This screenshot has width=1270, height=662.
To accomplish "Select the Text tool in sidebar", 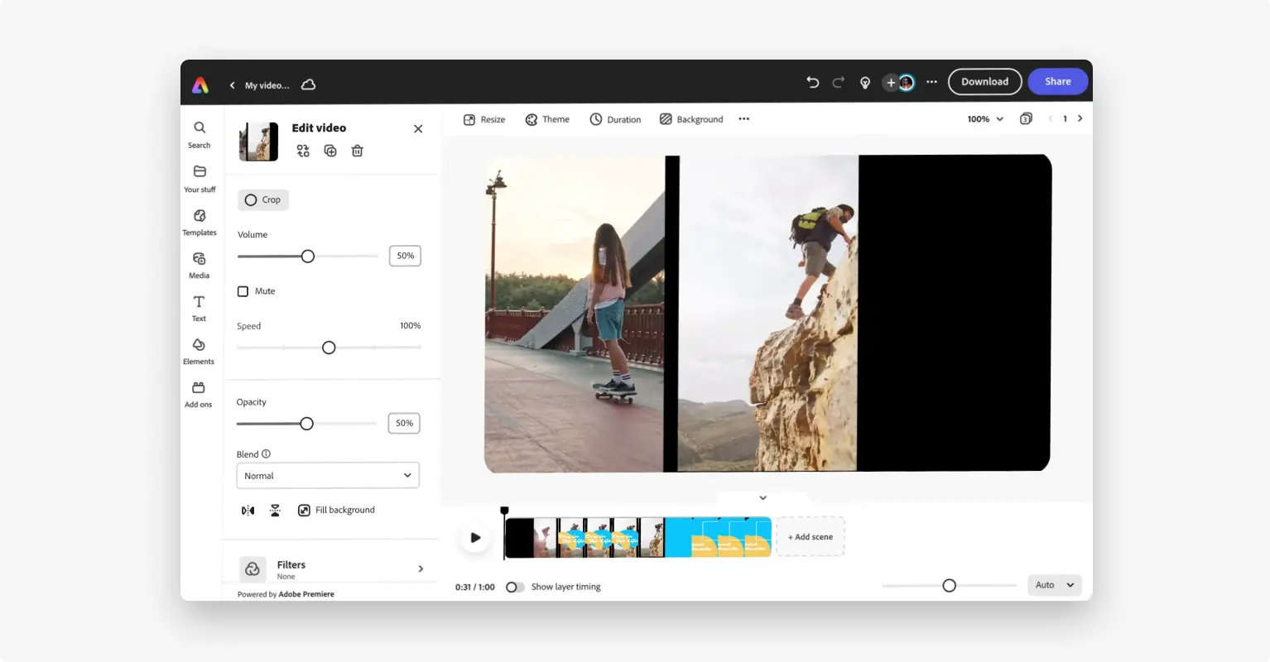I will 200,309.
